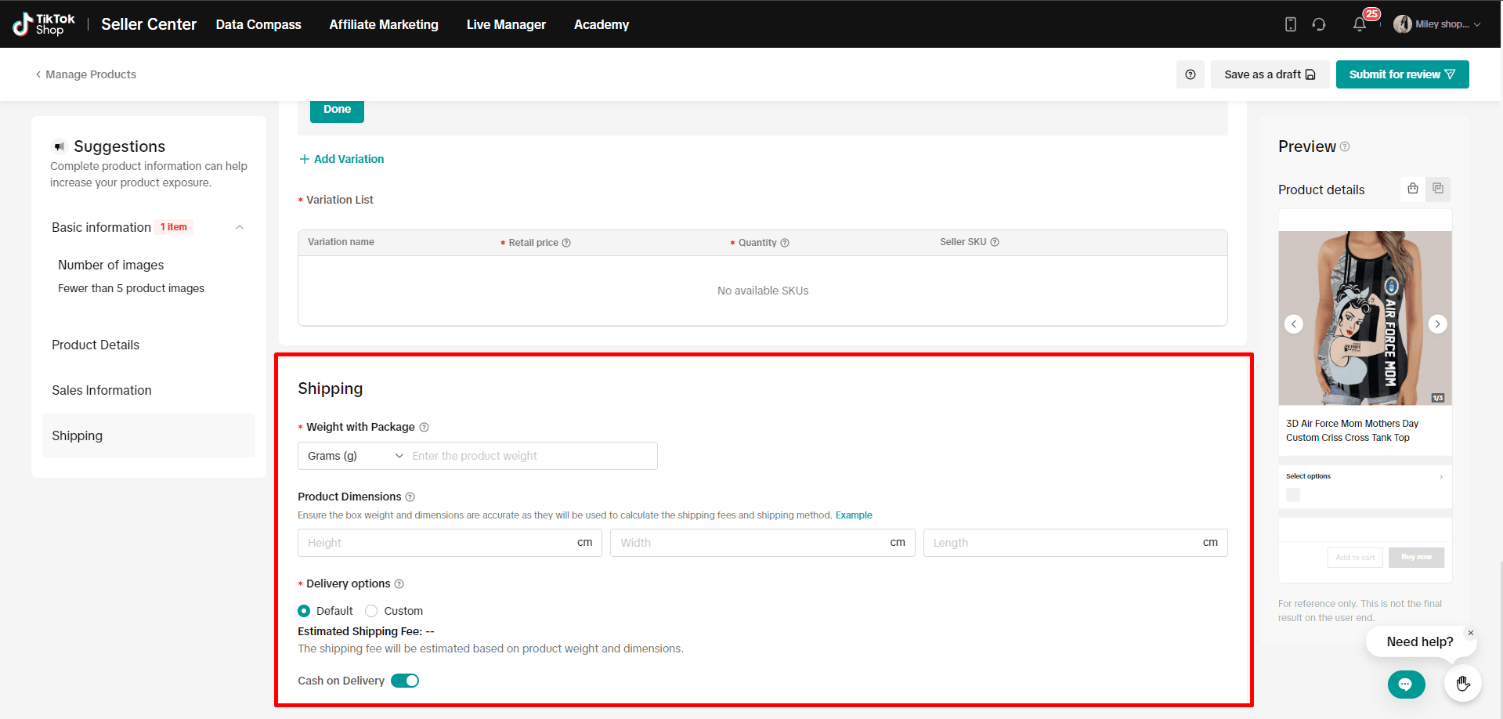Go to Data Compass tab
The width and height of the screenshot is (1503, 719).
point(258,24)
